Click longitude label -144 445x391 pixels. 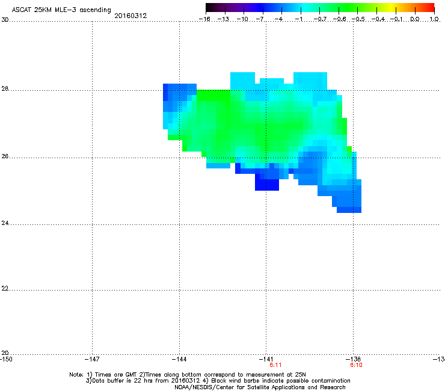click(179, 359)
